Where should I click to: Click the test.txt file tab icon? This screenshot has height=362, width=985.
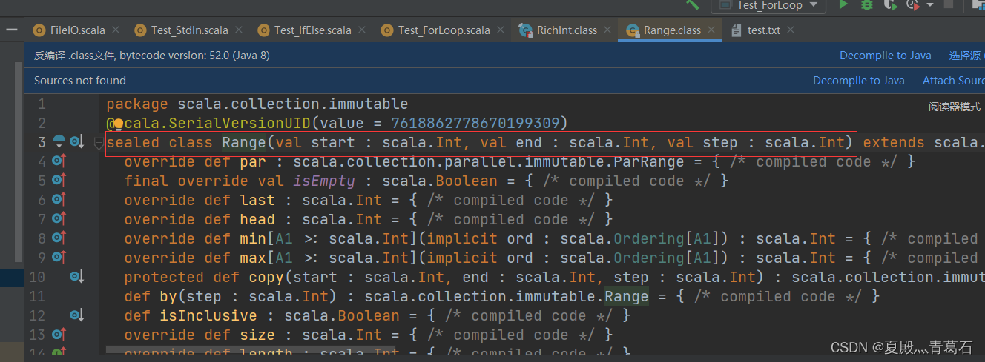737,30
